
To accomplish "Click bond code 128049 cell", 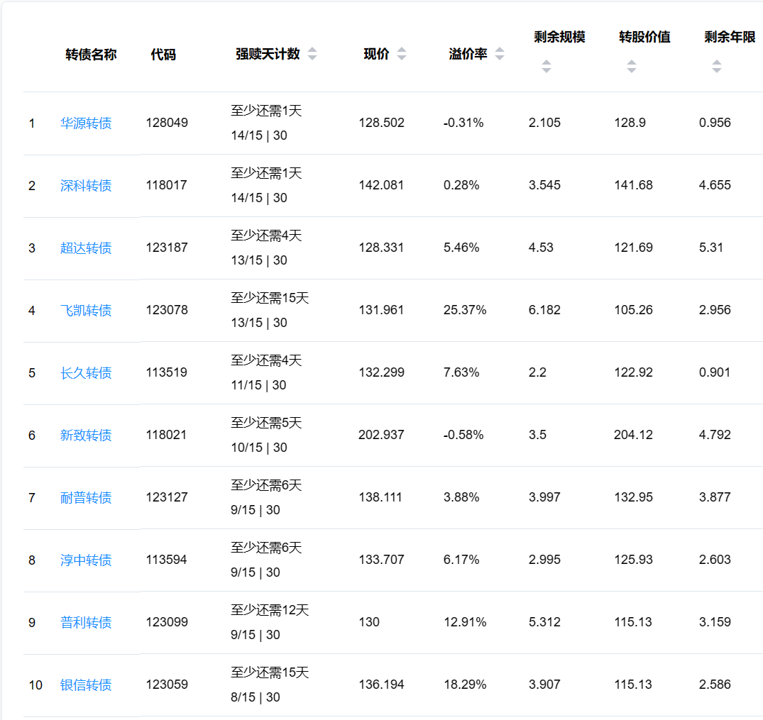I will [167, 123].
